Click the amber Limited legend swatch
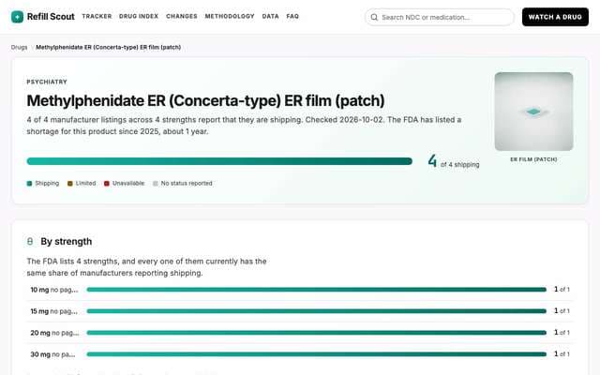Screen dimensions: 600x375 [x=70, y=184]
